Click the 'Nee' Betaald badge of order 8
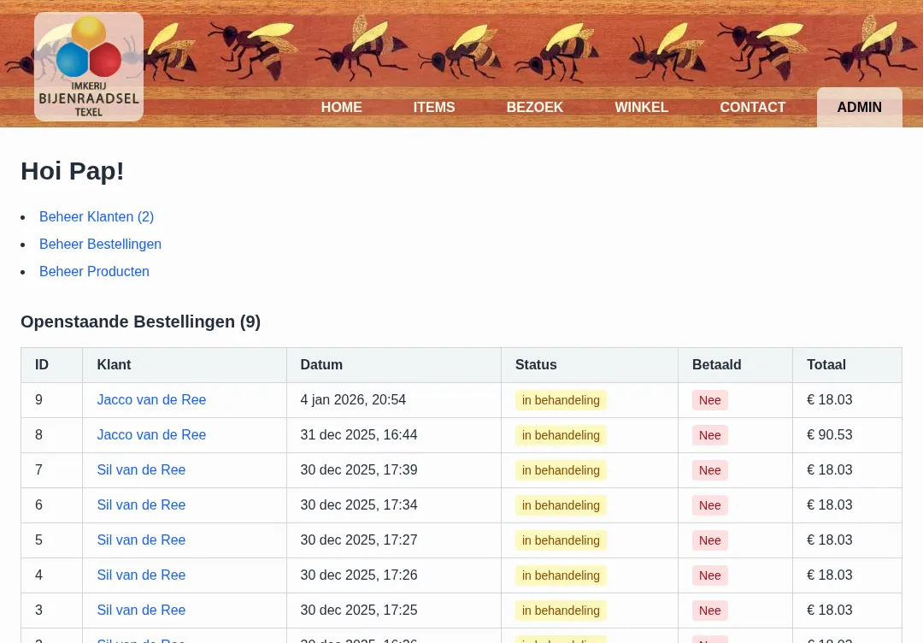Screen dimensions: 923x643 709,434
